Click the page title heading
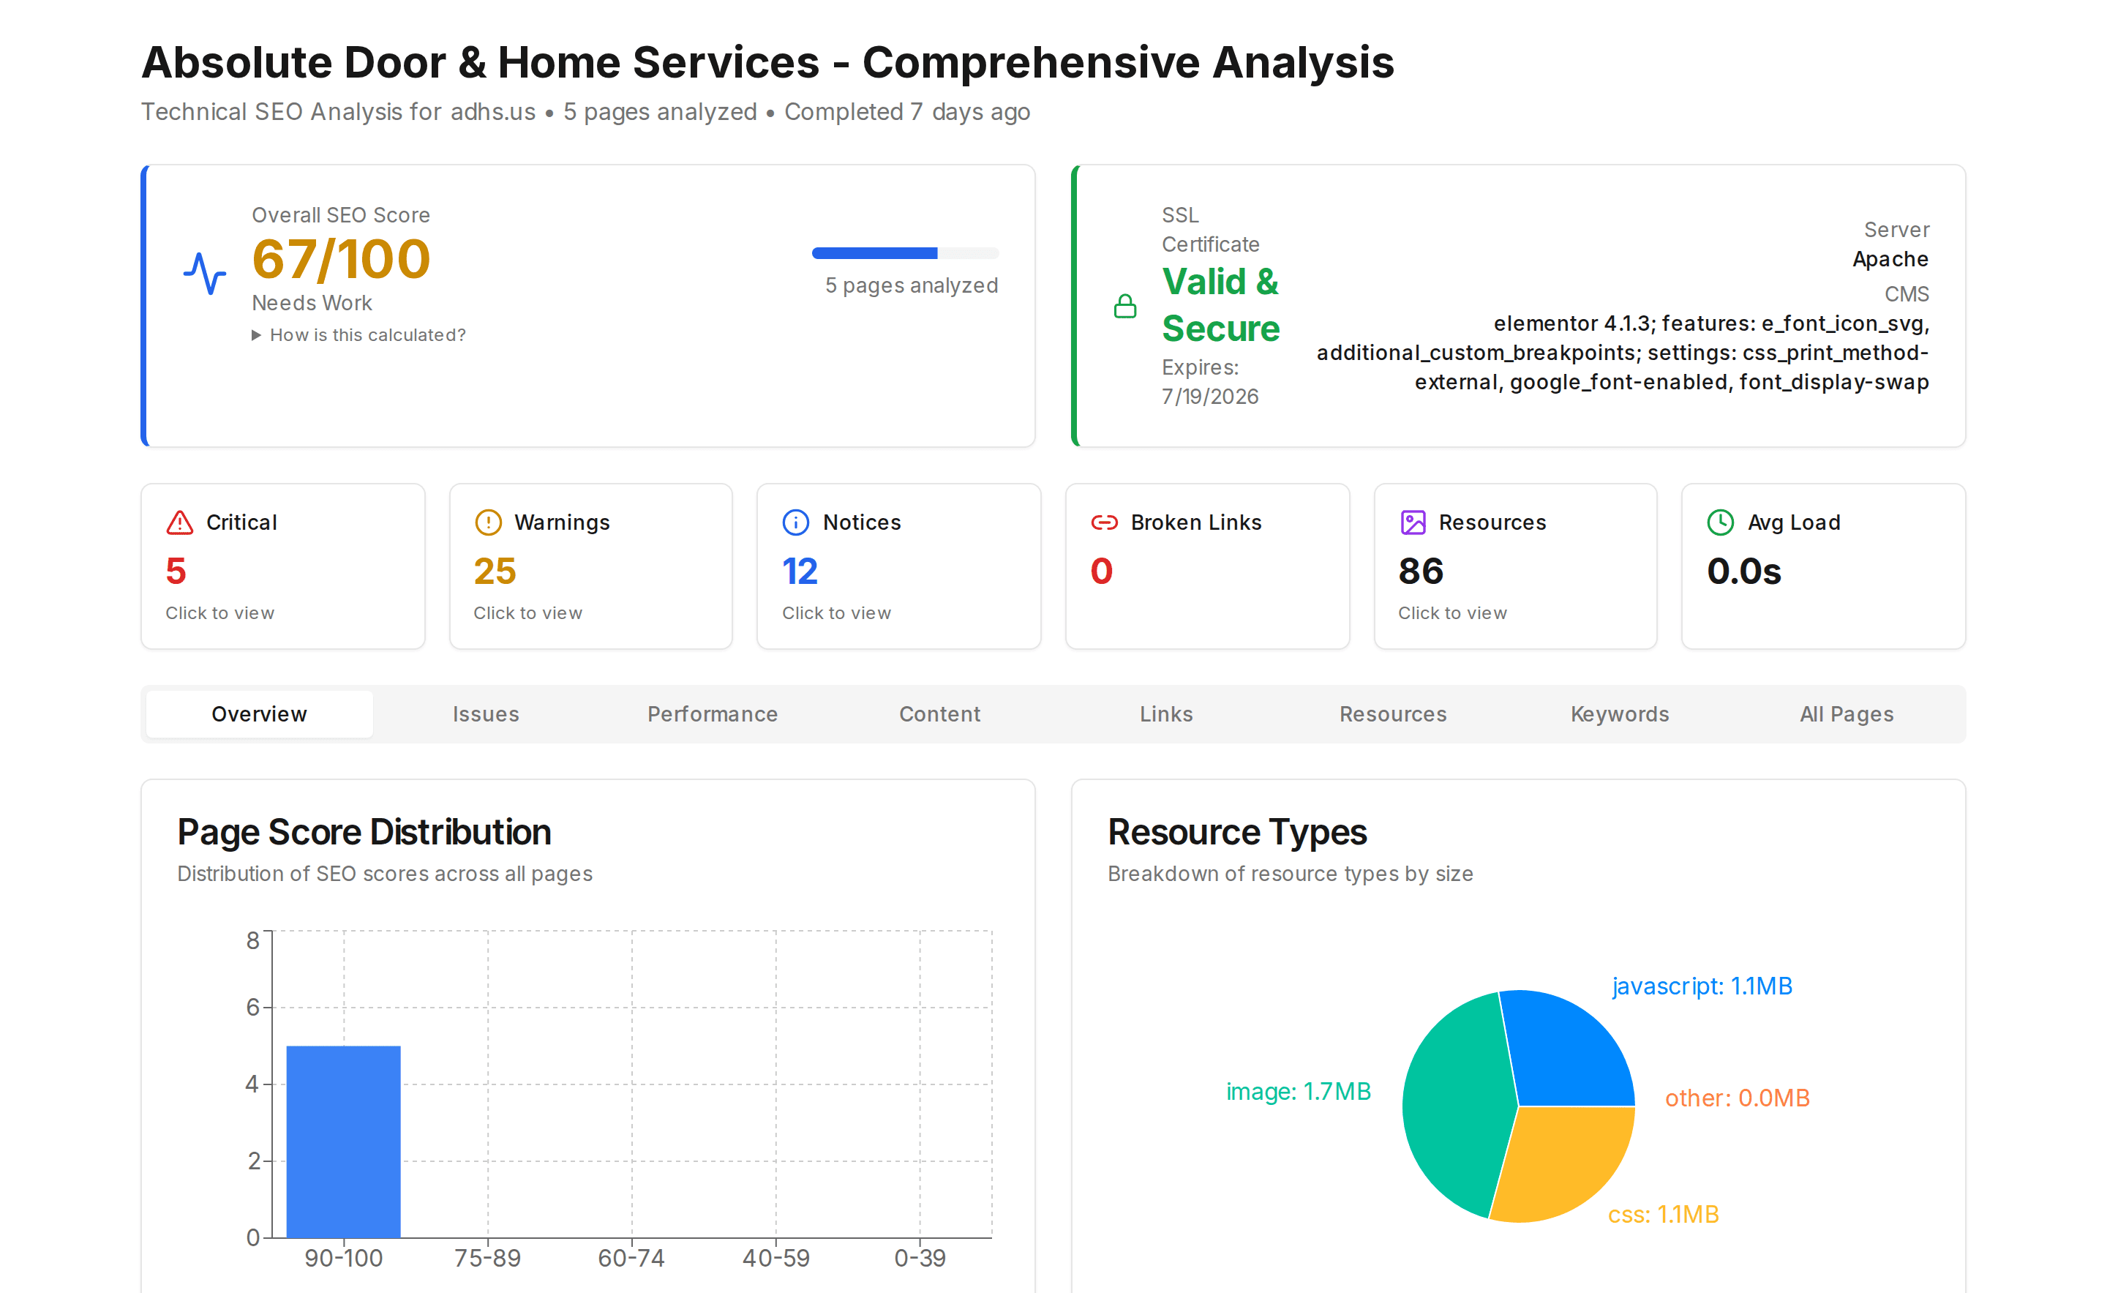The image size is (2107, 1293). [767, 62]
